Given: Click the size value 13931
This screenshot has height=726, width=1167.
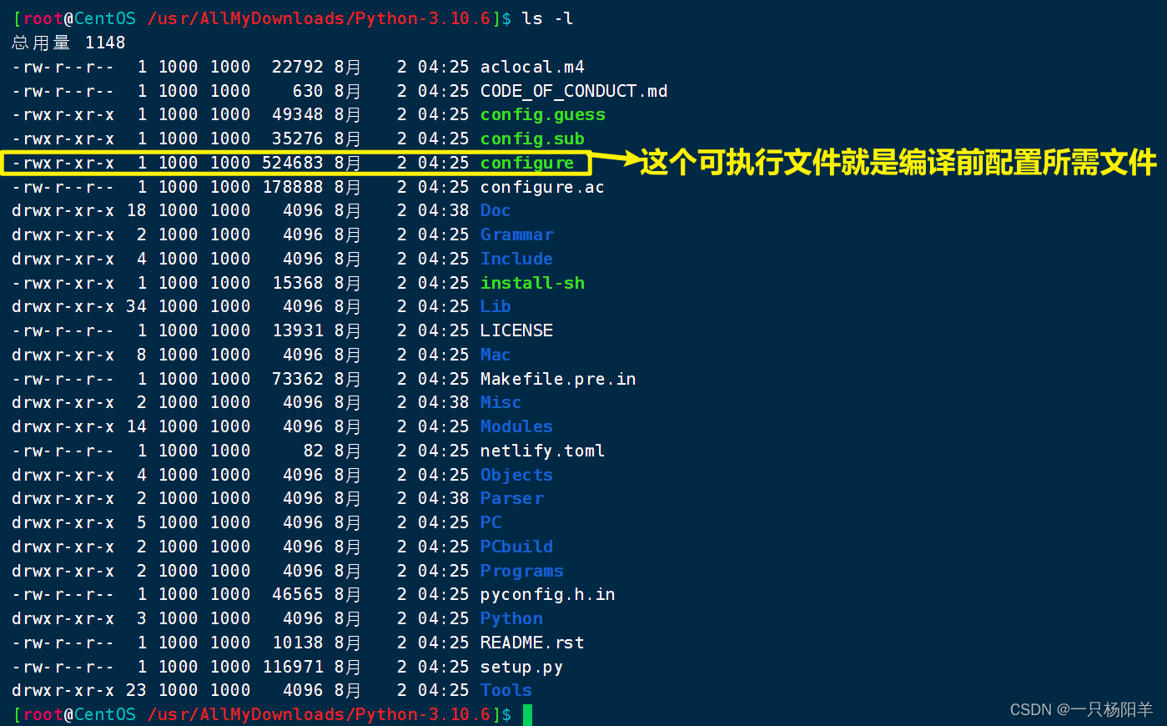Looking at the screenshot, I should click(298, 331).
